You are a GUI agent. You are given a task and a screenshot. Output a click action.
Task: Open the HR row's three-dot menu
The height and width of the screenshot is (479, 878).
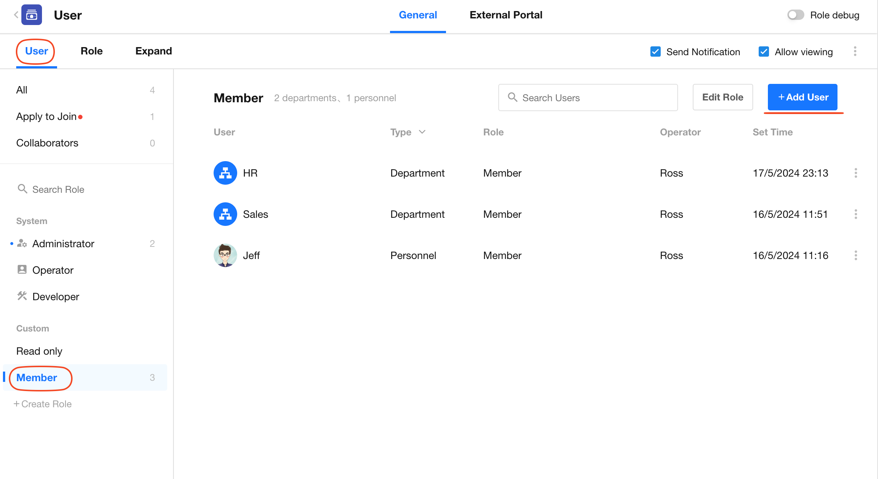tap(856, 173)
